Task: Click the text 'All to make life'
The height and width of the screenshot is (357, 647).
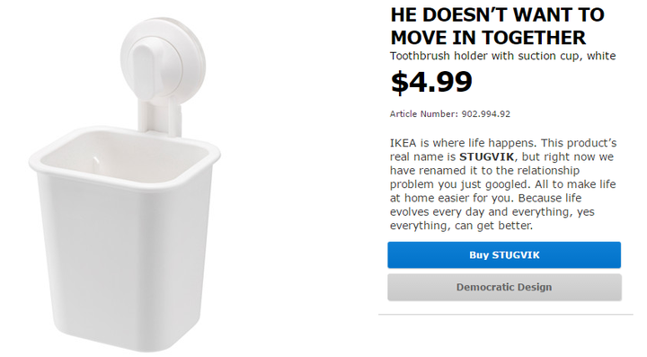Action: click(x=575, y=184)
